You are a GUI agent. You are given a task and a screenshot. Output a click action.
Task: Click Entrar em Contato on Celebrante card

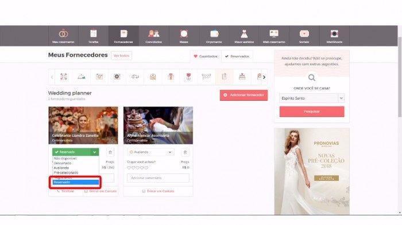(x=100, y=191)
